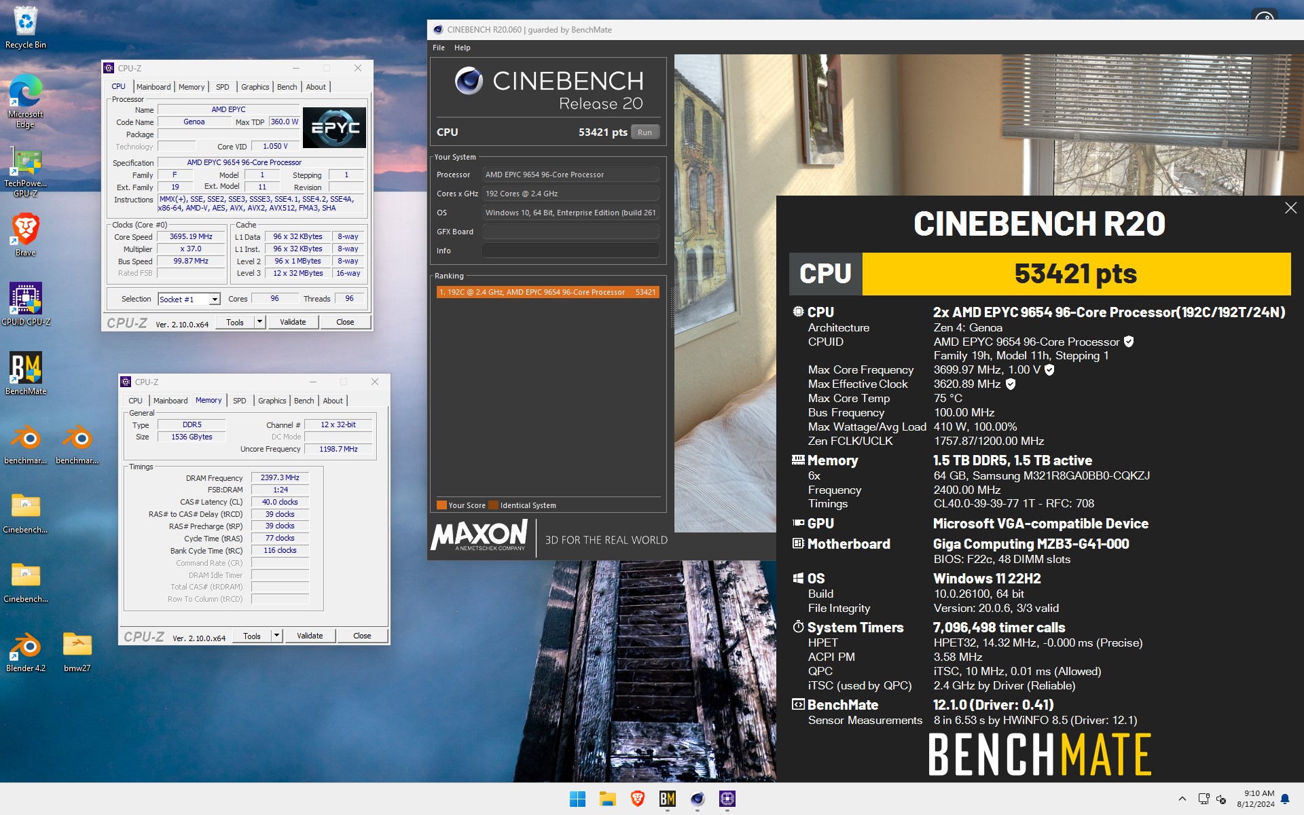
Task: Click the DRAM Frequency value 2397.3 MHz
Action: [280, 478]
